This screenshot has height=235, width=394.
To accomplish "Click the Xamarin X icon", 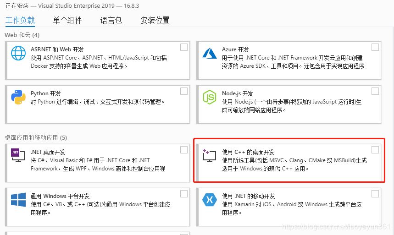I will [x=210, y=200].
